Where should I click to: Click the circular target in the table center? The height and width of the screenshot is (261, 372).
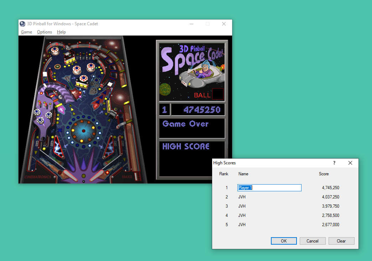click(x=84, y=131)
